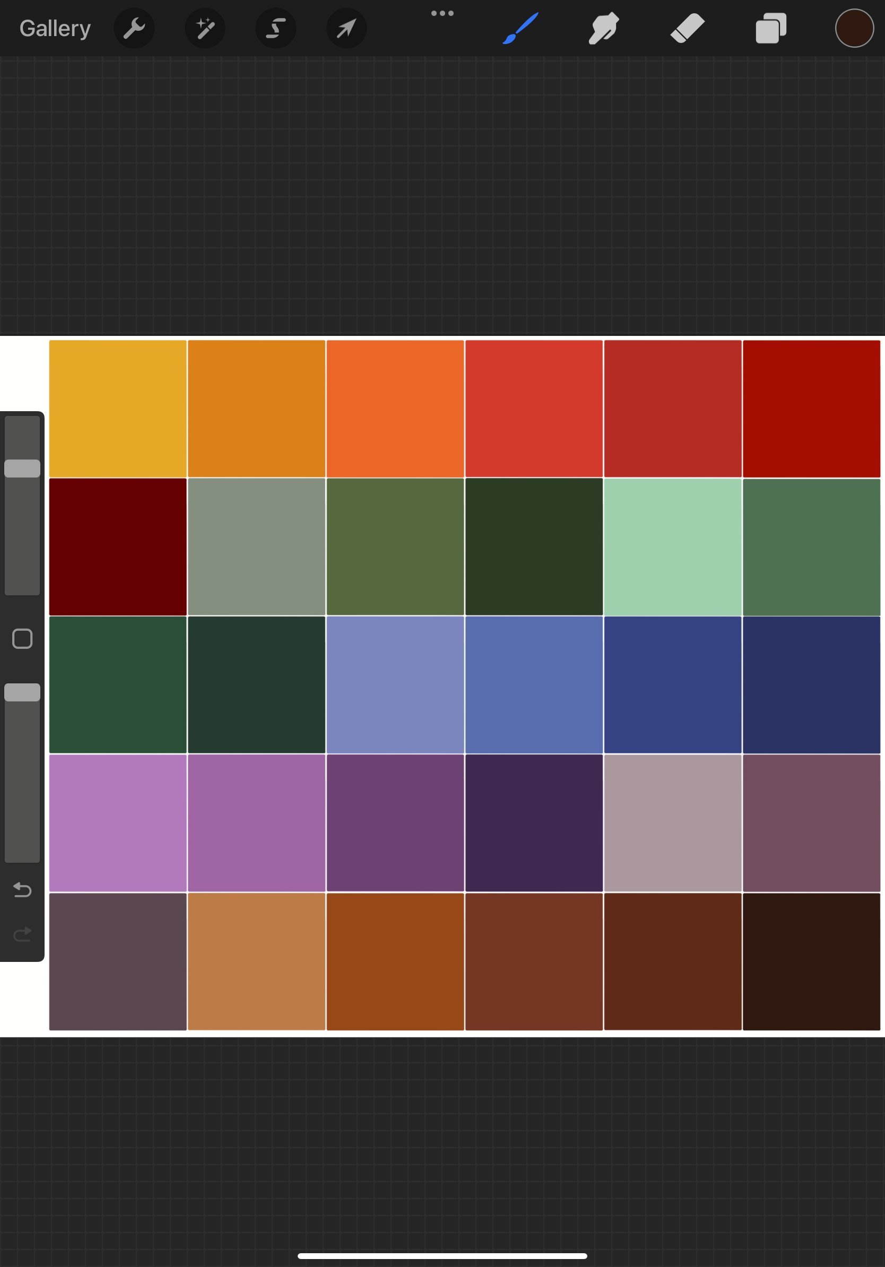This screenshot has width=885, height=1267.
Task: Tap the undo arrow in the sidebar
Action: pos(22,890)
